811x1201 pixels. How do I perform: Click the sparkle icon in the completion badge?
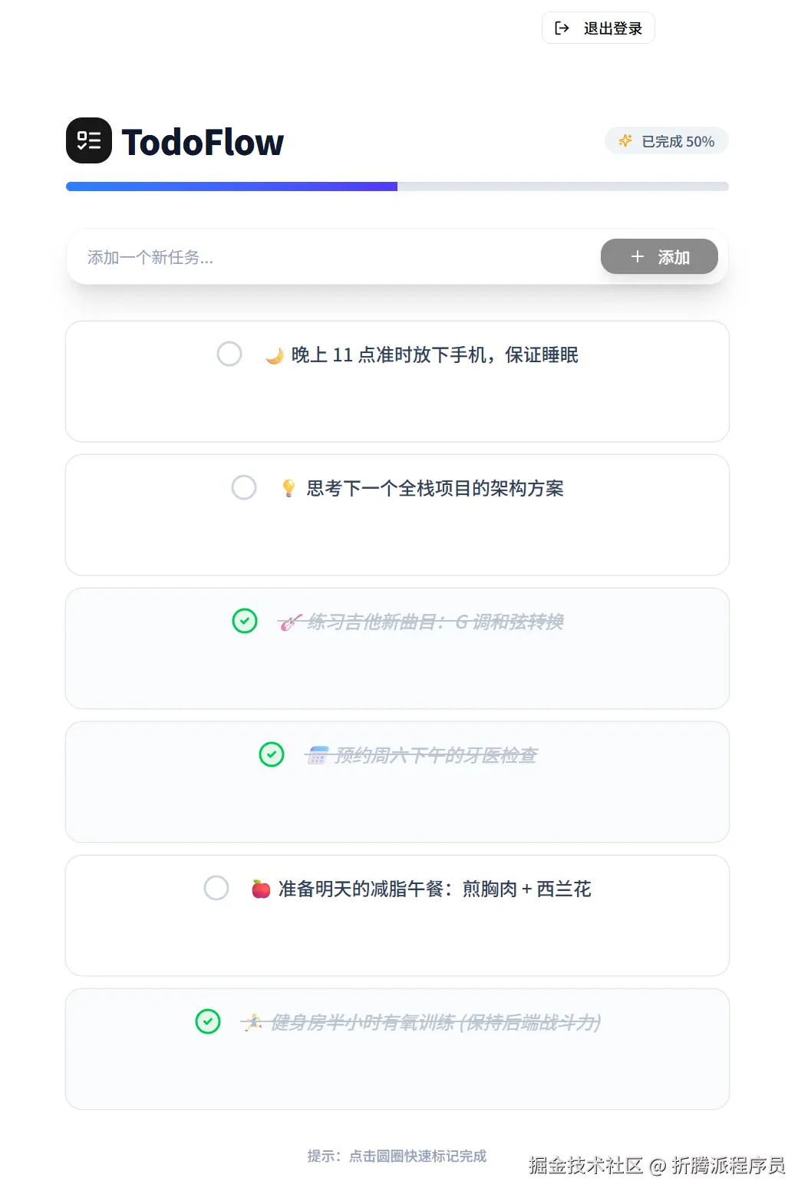[x=626, y=140]
